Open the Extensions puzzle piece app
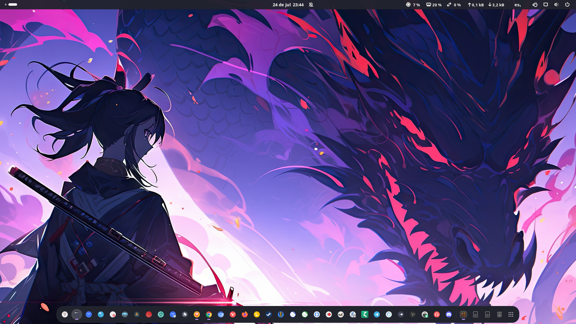The image size is (576, 324). [x=185, y=314]
